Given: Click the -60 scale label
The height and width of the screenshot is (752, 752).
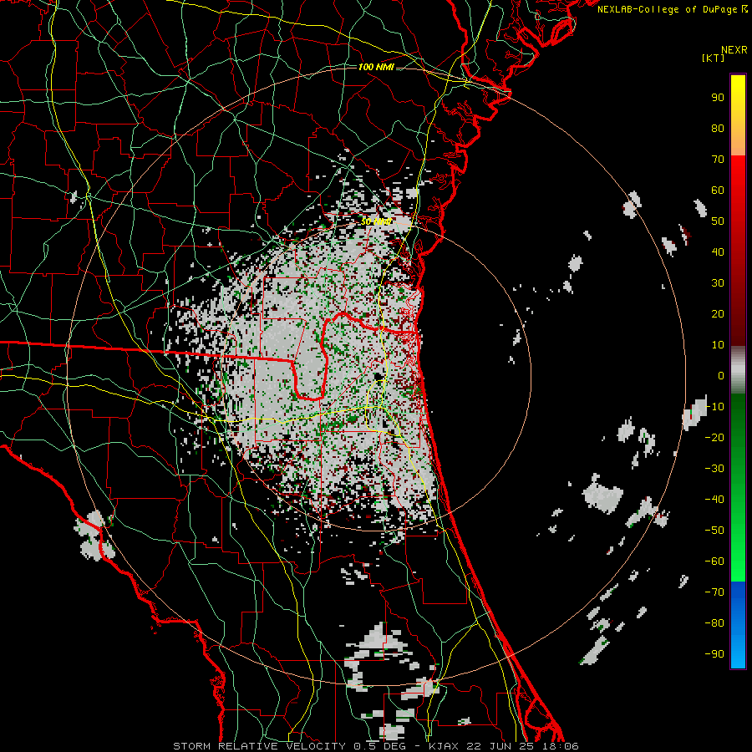Looking at the screenshot, I should 714,561.
